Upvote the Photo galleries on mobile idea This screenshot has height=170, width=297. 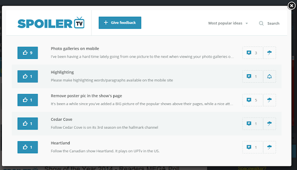[x=28, y=52]
